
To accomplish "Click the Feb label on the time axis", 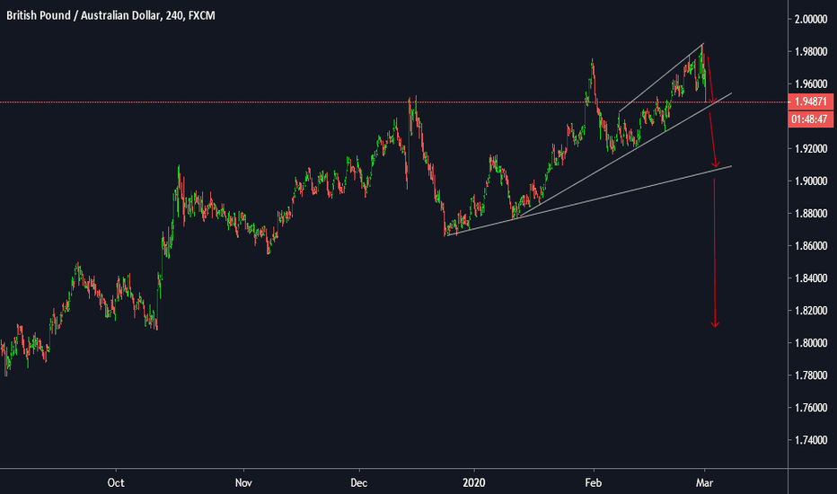I will click(x=592, y=480).
